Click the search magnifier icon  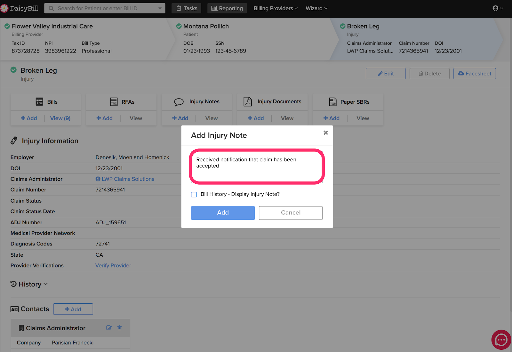point(51,8)
